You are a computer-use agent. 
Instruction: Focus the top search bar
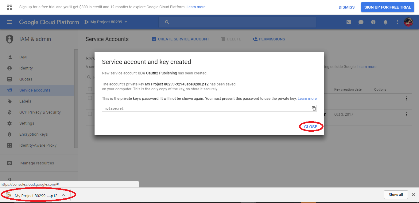237,22
